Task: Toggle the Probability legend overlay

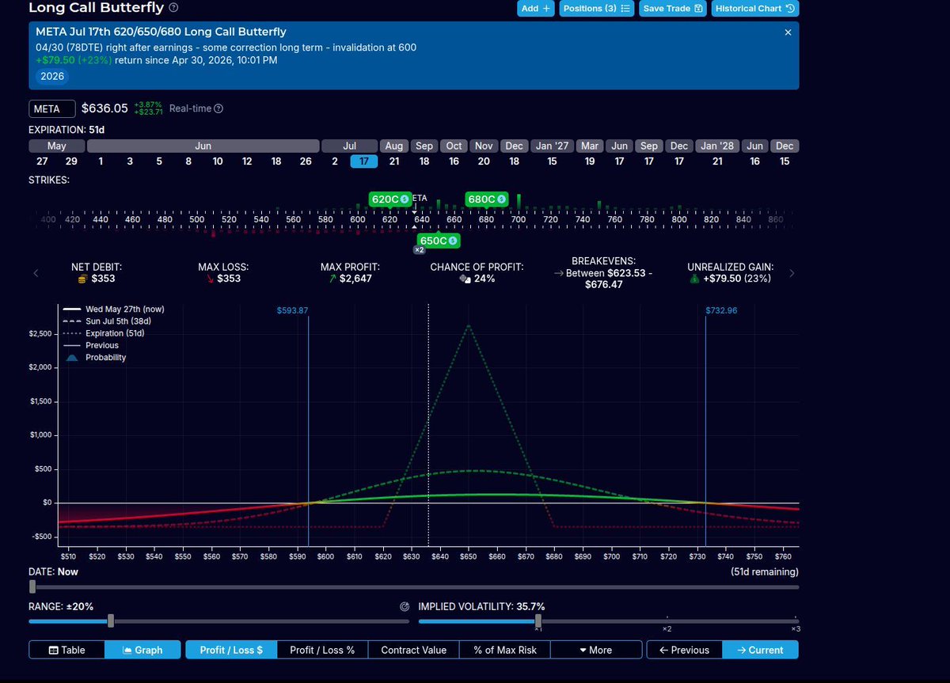Action: click(x=95, y=358)
